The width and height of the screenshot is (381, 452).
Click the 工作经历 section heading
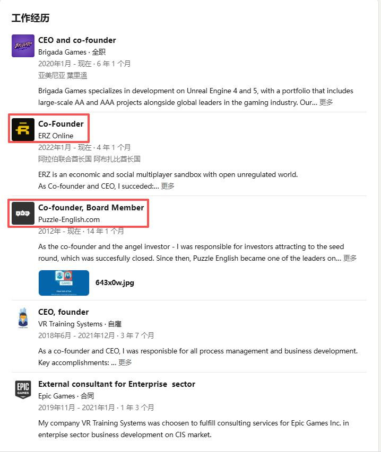point(31,18)
